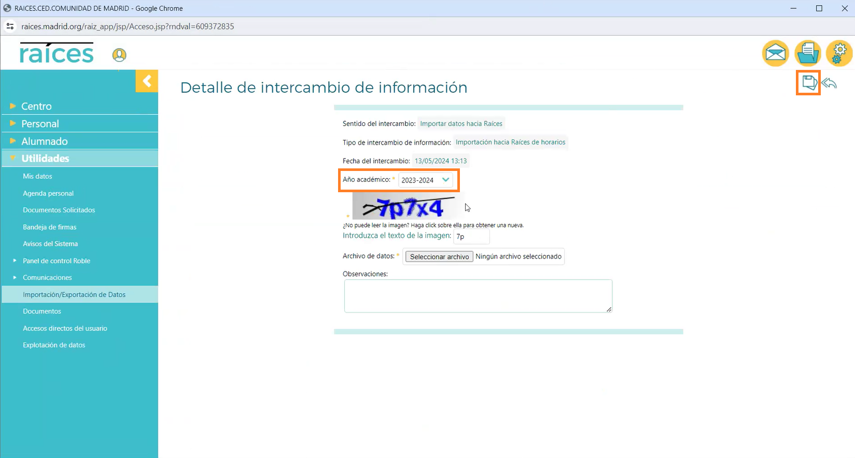Viewport: 855px width, 458px height.
Task: Click the 'Observaciones:' label
Action: click(365, 274)
